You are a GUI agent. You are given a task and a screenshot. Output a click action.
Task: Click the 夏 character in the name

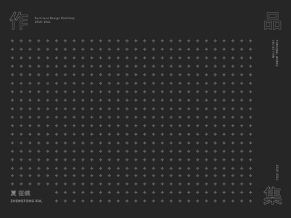[13, 193]
